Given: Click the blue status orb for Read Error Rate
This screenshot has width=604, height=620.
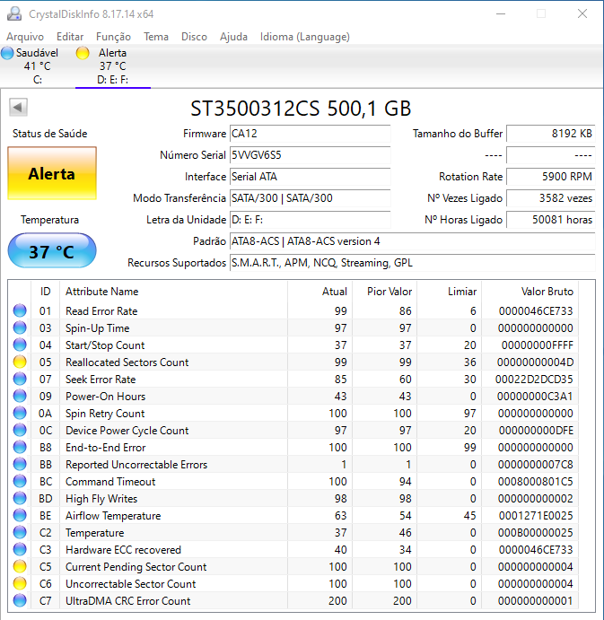Looking at the screenshot, I should point(20,310).
